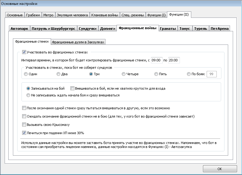Select the Фракционные стенки tab

coord(32,41)
